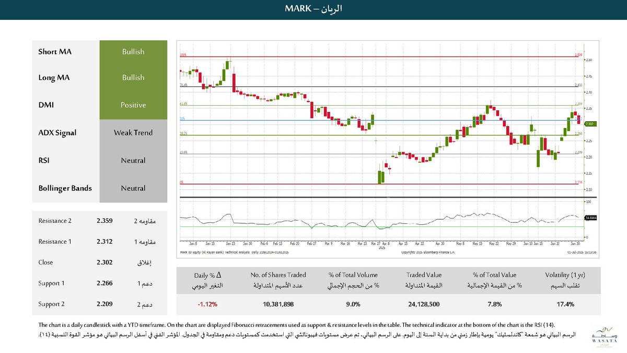Select the 'ADX Signal' label
Screen dimensions: 627x353
[57, 133]
